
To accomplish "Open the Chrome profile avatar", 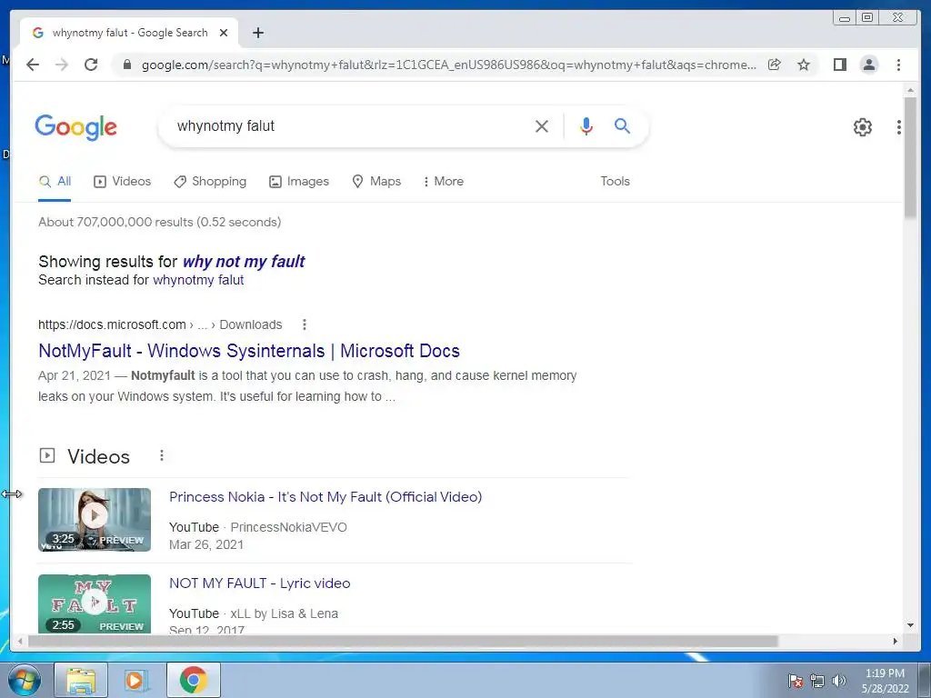I will pos(868,65).
